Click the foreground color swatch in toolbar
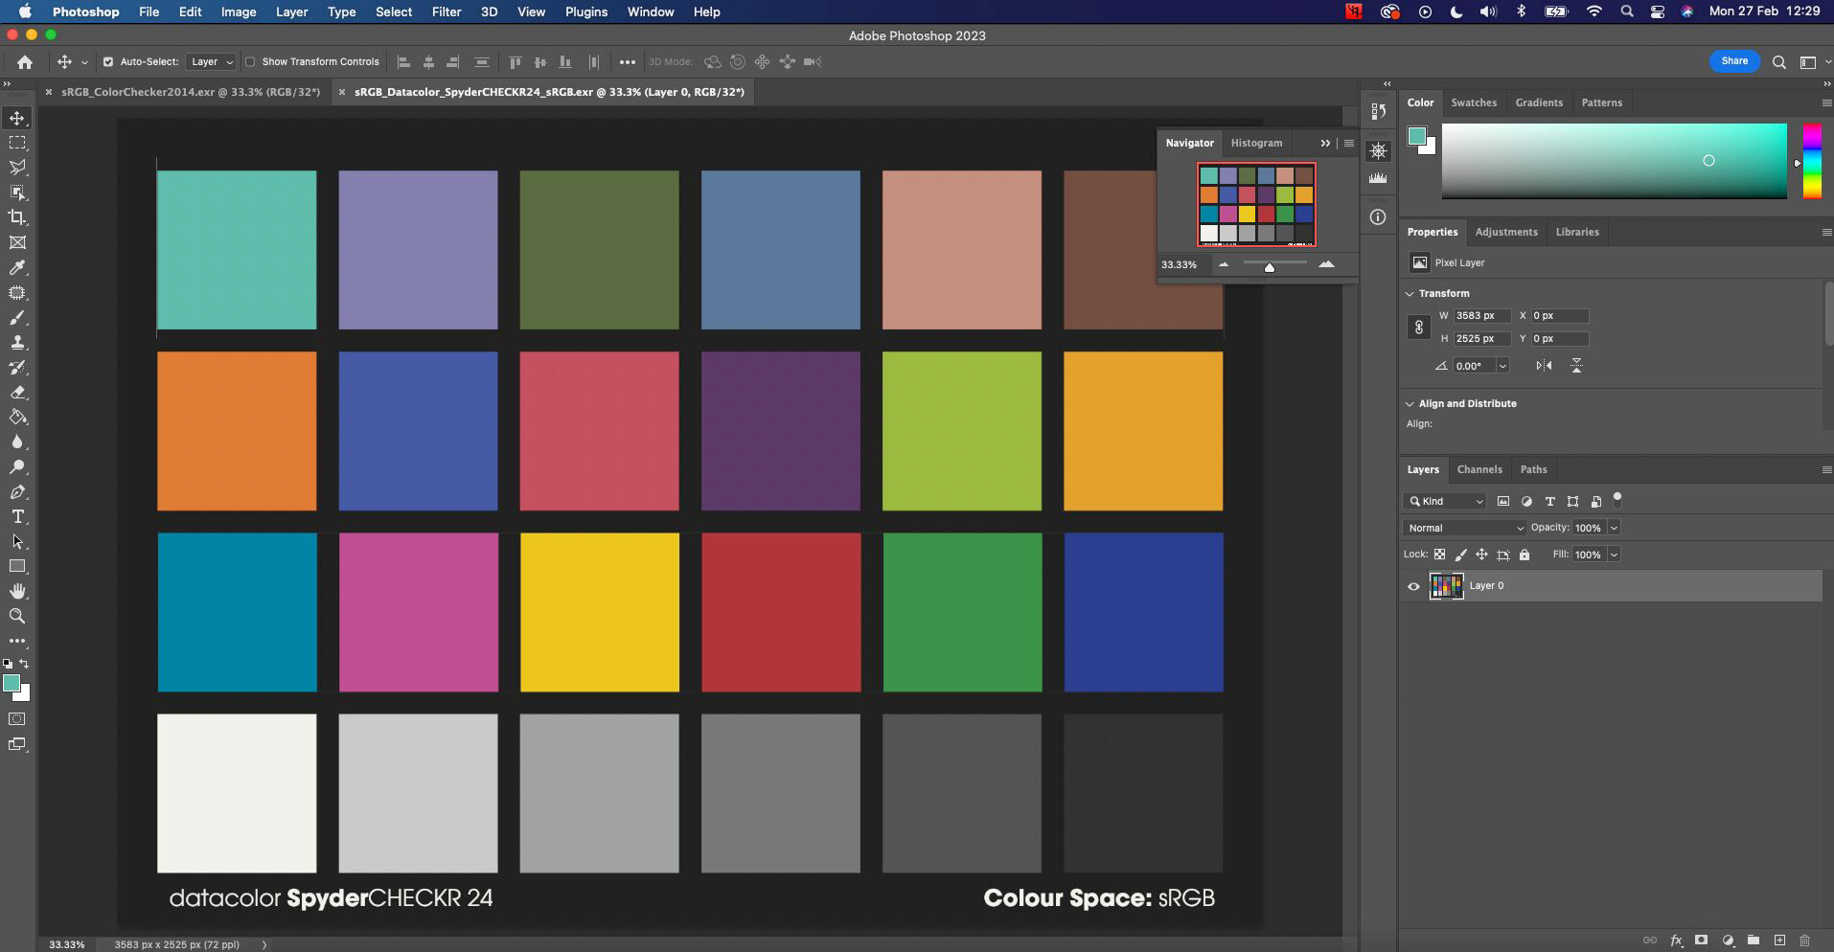The height and width of the screenshot is (952, 1834). click(11, 683)
